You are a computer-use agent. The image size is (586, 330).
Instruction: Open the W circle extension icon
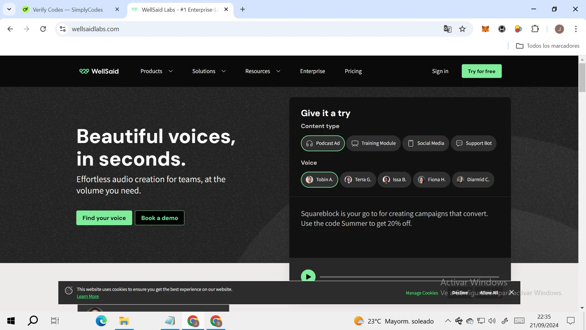click(502, 29)
